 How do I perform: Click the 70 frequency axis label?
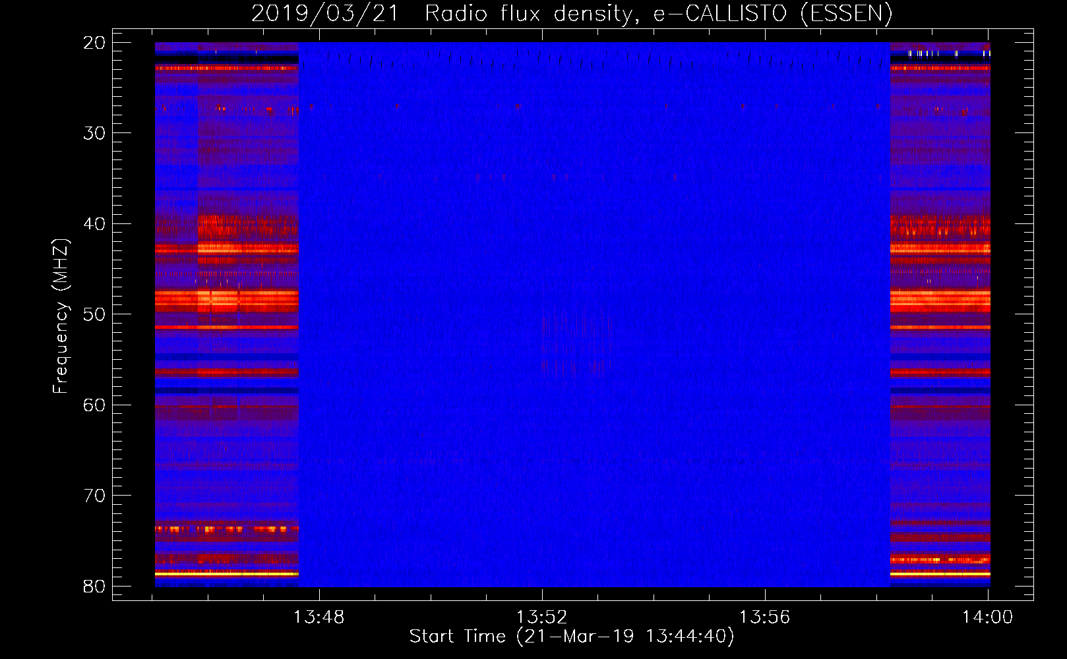coord(94,496)
